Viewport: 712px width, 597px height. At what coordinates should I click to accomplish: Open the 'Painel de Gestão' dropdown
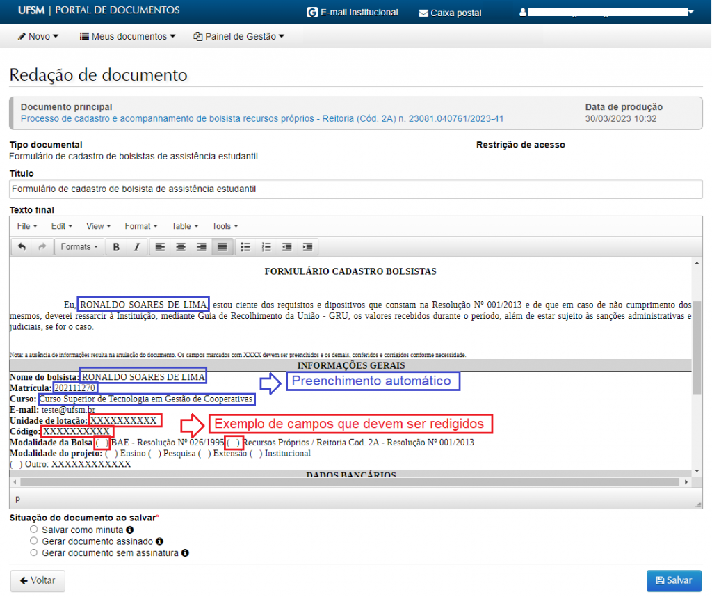238,36
